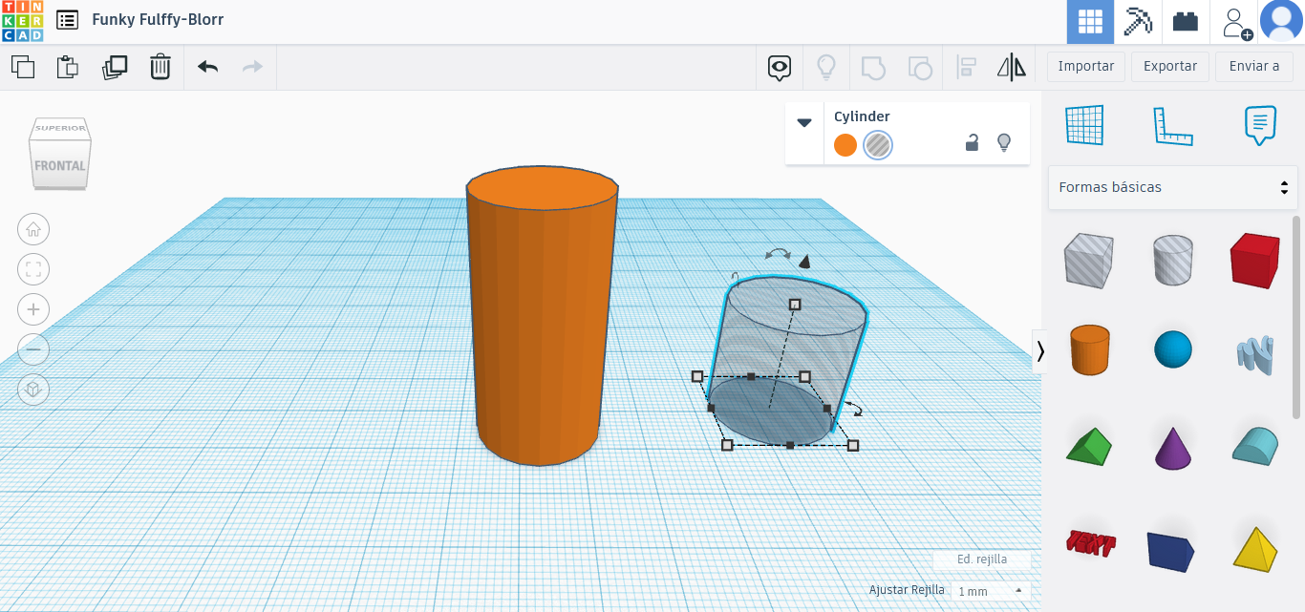Set the cylinder to the striped Hole mode
The width and height of the screenshot is (1305, 612).
pos(878,145)
